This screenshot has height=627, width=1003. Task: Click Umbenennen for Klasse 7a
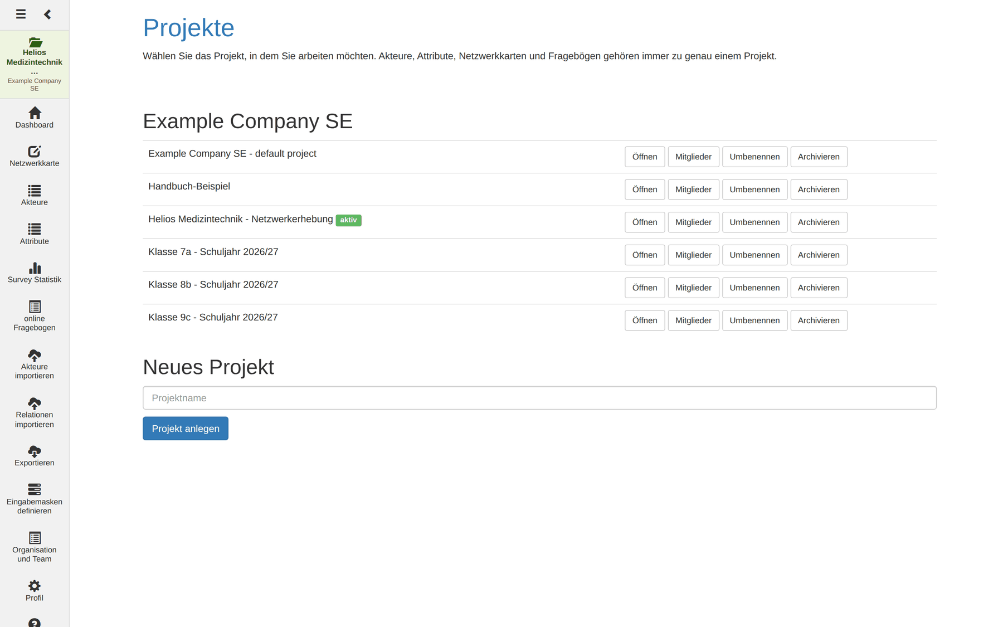click(x=754, y=255)
